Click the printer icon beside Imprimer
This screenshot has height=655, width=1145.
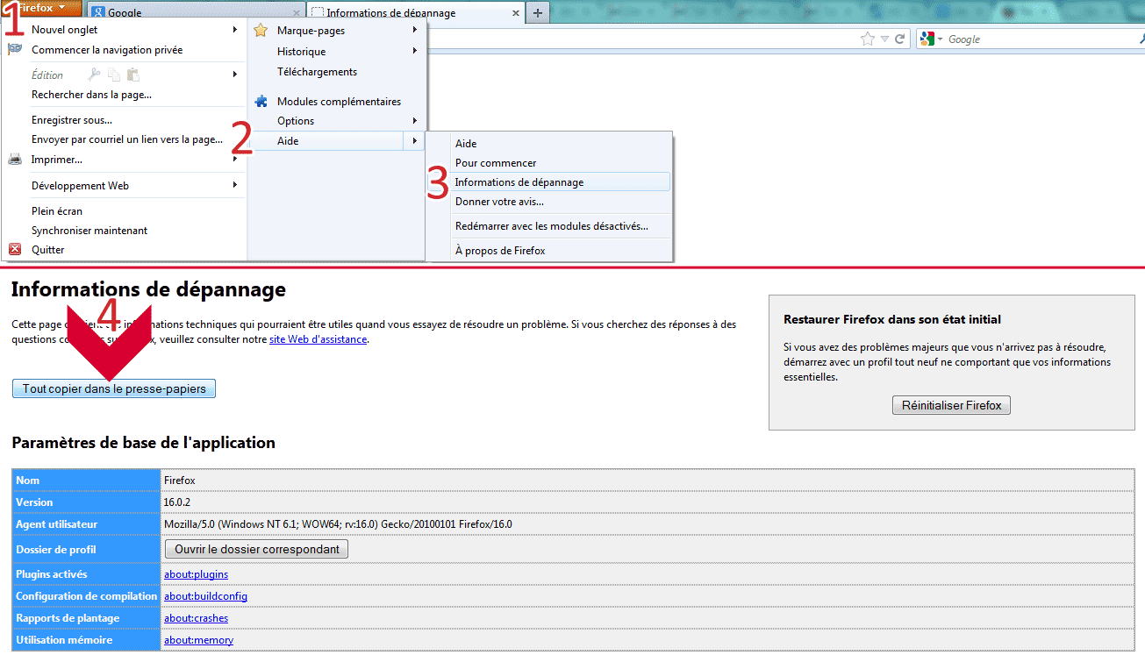(15, 160)
